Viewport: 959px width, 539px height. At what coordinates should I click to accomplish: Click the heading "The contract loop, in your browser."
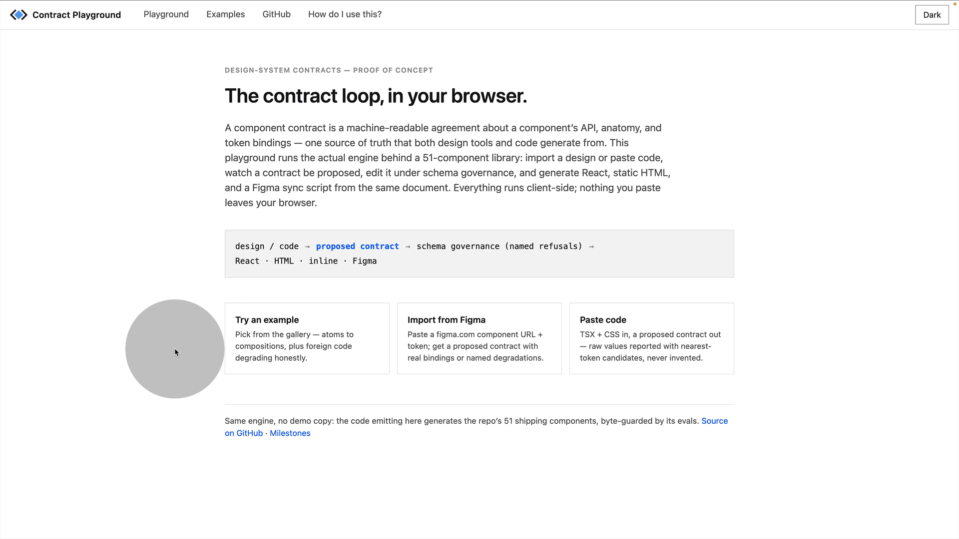click(376, 96)
